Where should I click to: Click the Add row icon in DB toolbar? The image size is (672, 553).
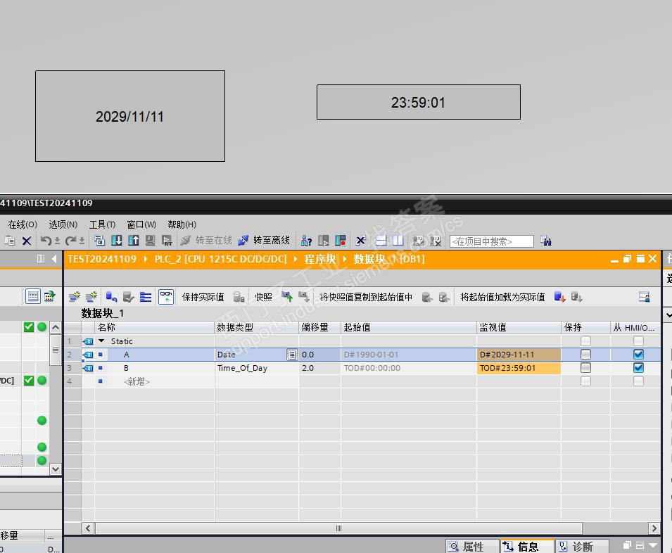(91, 296)
